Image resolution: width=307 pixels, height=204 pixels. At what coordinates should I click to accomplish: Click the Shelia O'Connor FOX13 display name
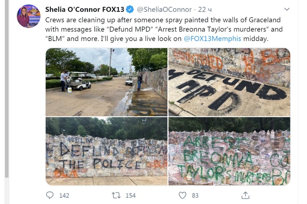pyautogui.click(x=85, y=9)
